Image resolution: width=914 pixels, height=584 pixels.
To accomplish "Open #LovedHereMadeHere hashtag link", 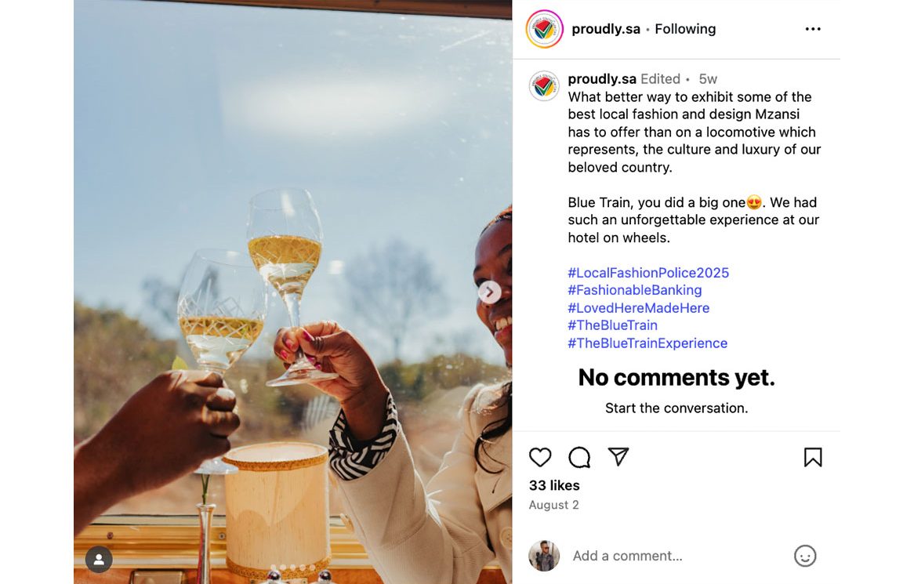I will click(x=639, y=308).
